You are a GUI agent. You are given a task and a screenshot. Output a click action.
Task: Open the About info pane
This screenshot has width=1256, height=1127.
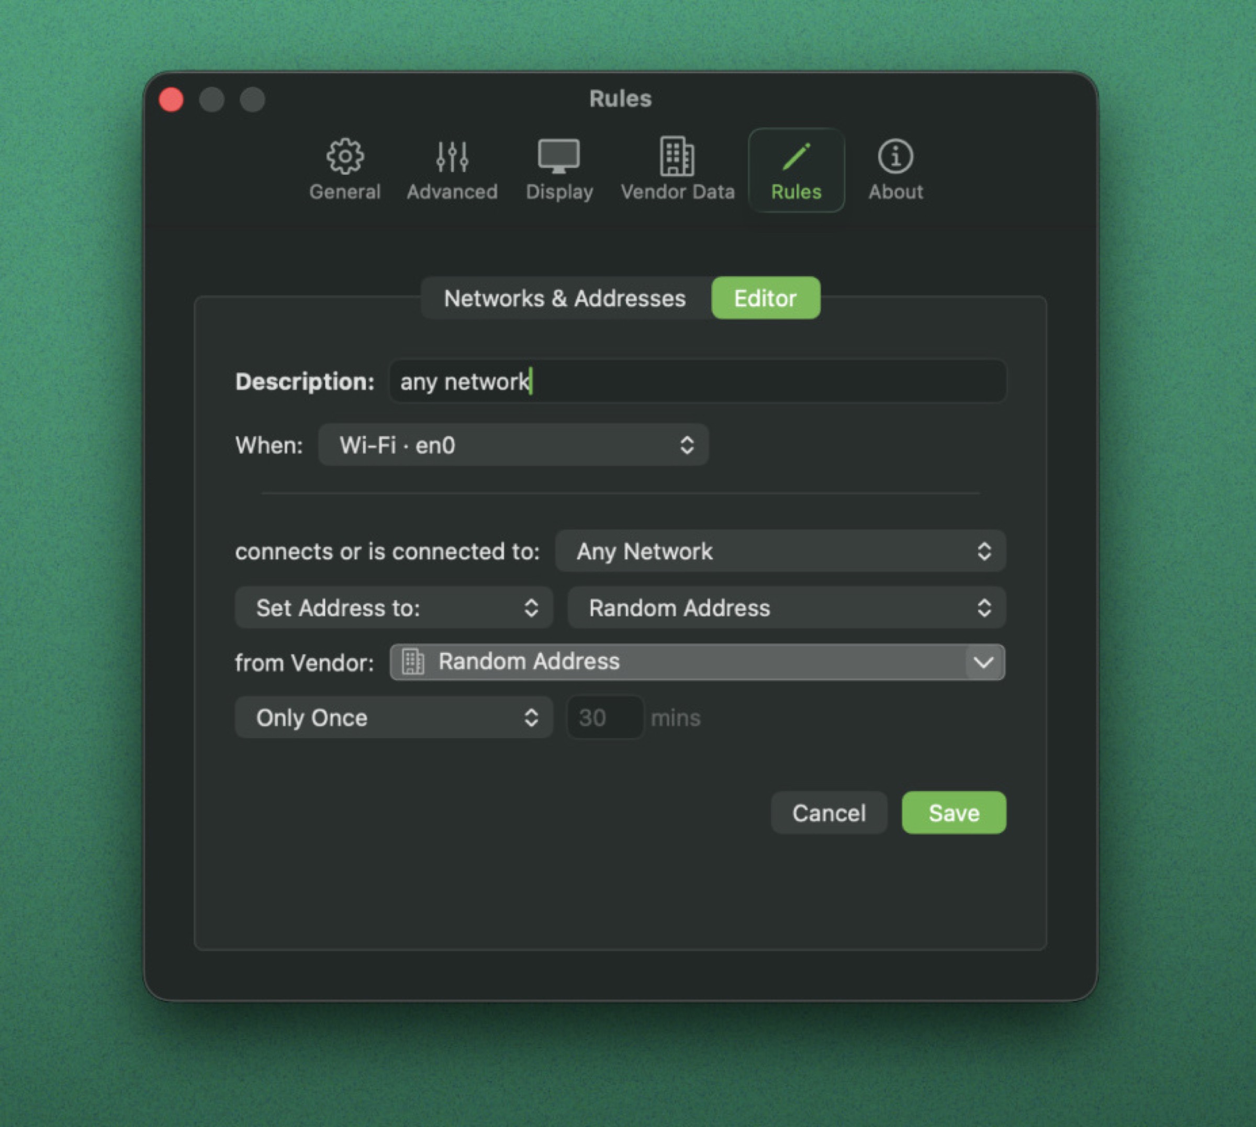[895, 170]
